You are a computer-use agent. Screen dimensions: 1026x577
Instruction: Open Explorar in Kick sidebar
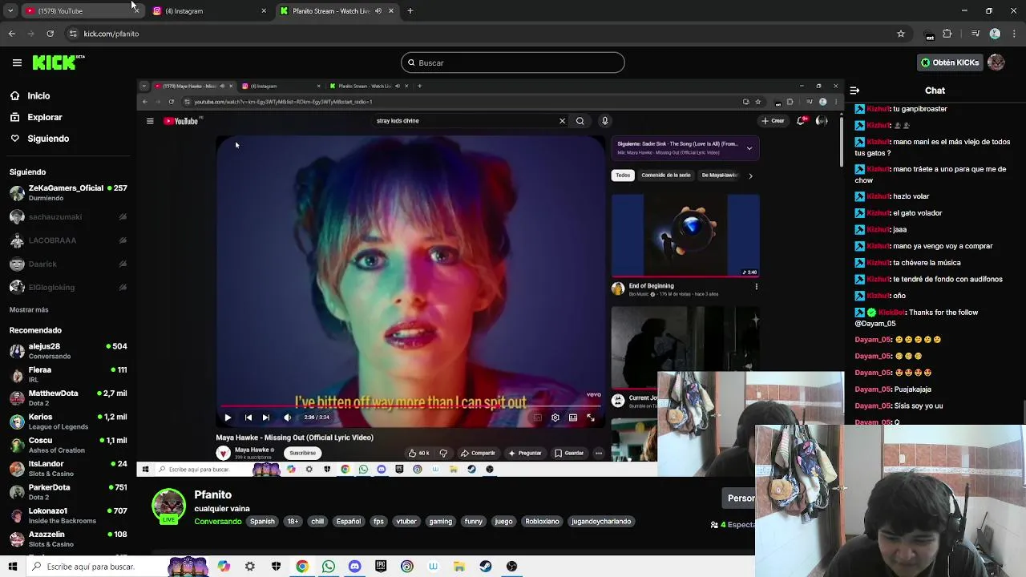tap(44, 117)
